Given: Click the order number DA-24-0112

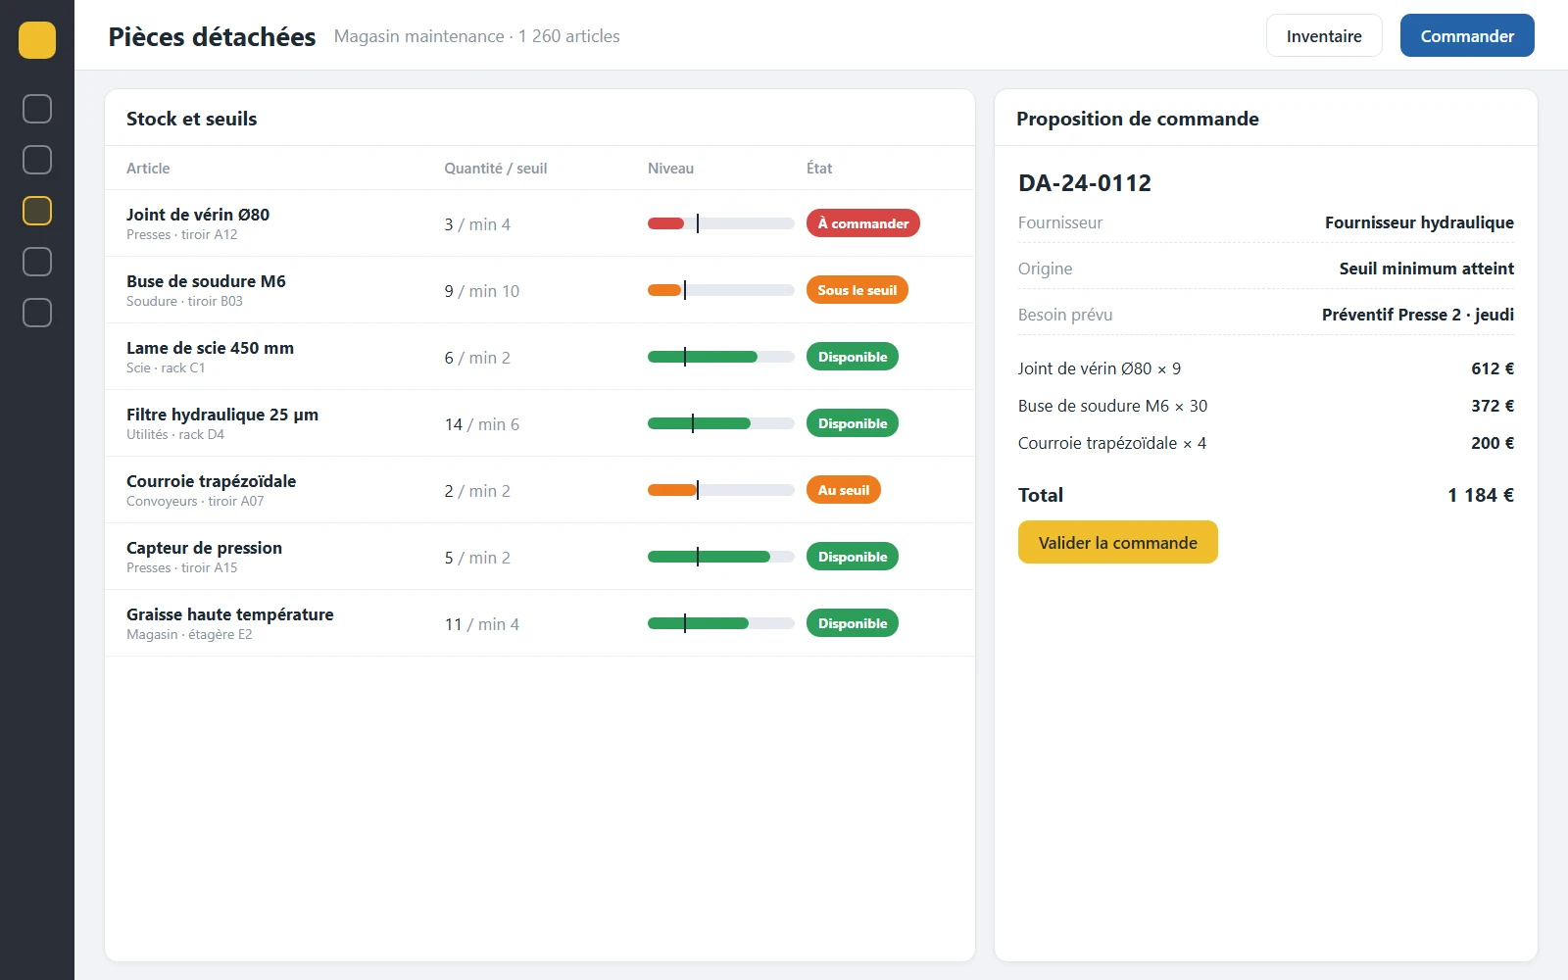Looking at the screenshot, I should [1085, 183].
